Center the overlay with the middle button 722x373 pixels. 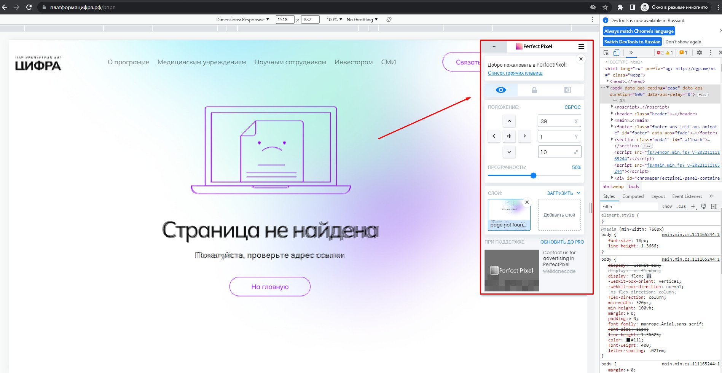tap(509, 136)
